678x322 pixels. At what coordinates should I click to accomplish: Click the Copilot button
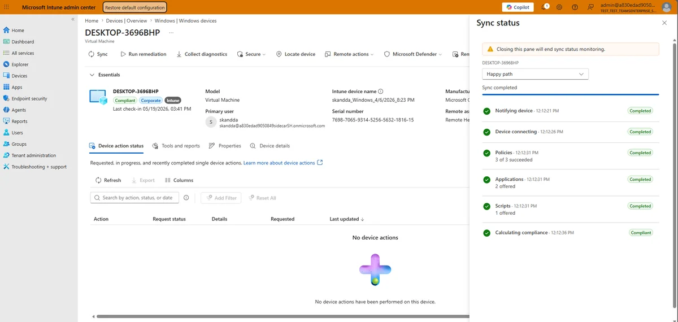(x=518, y=7)
